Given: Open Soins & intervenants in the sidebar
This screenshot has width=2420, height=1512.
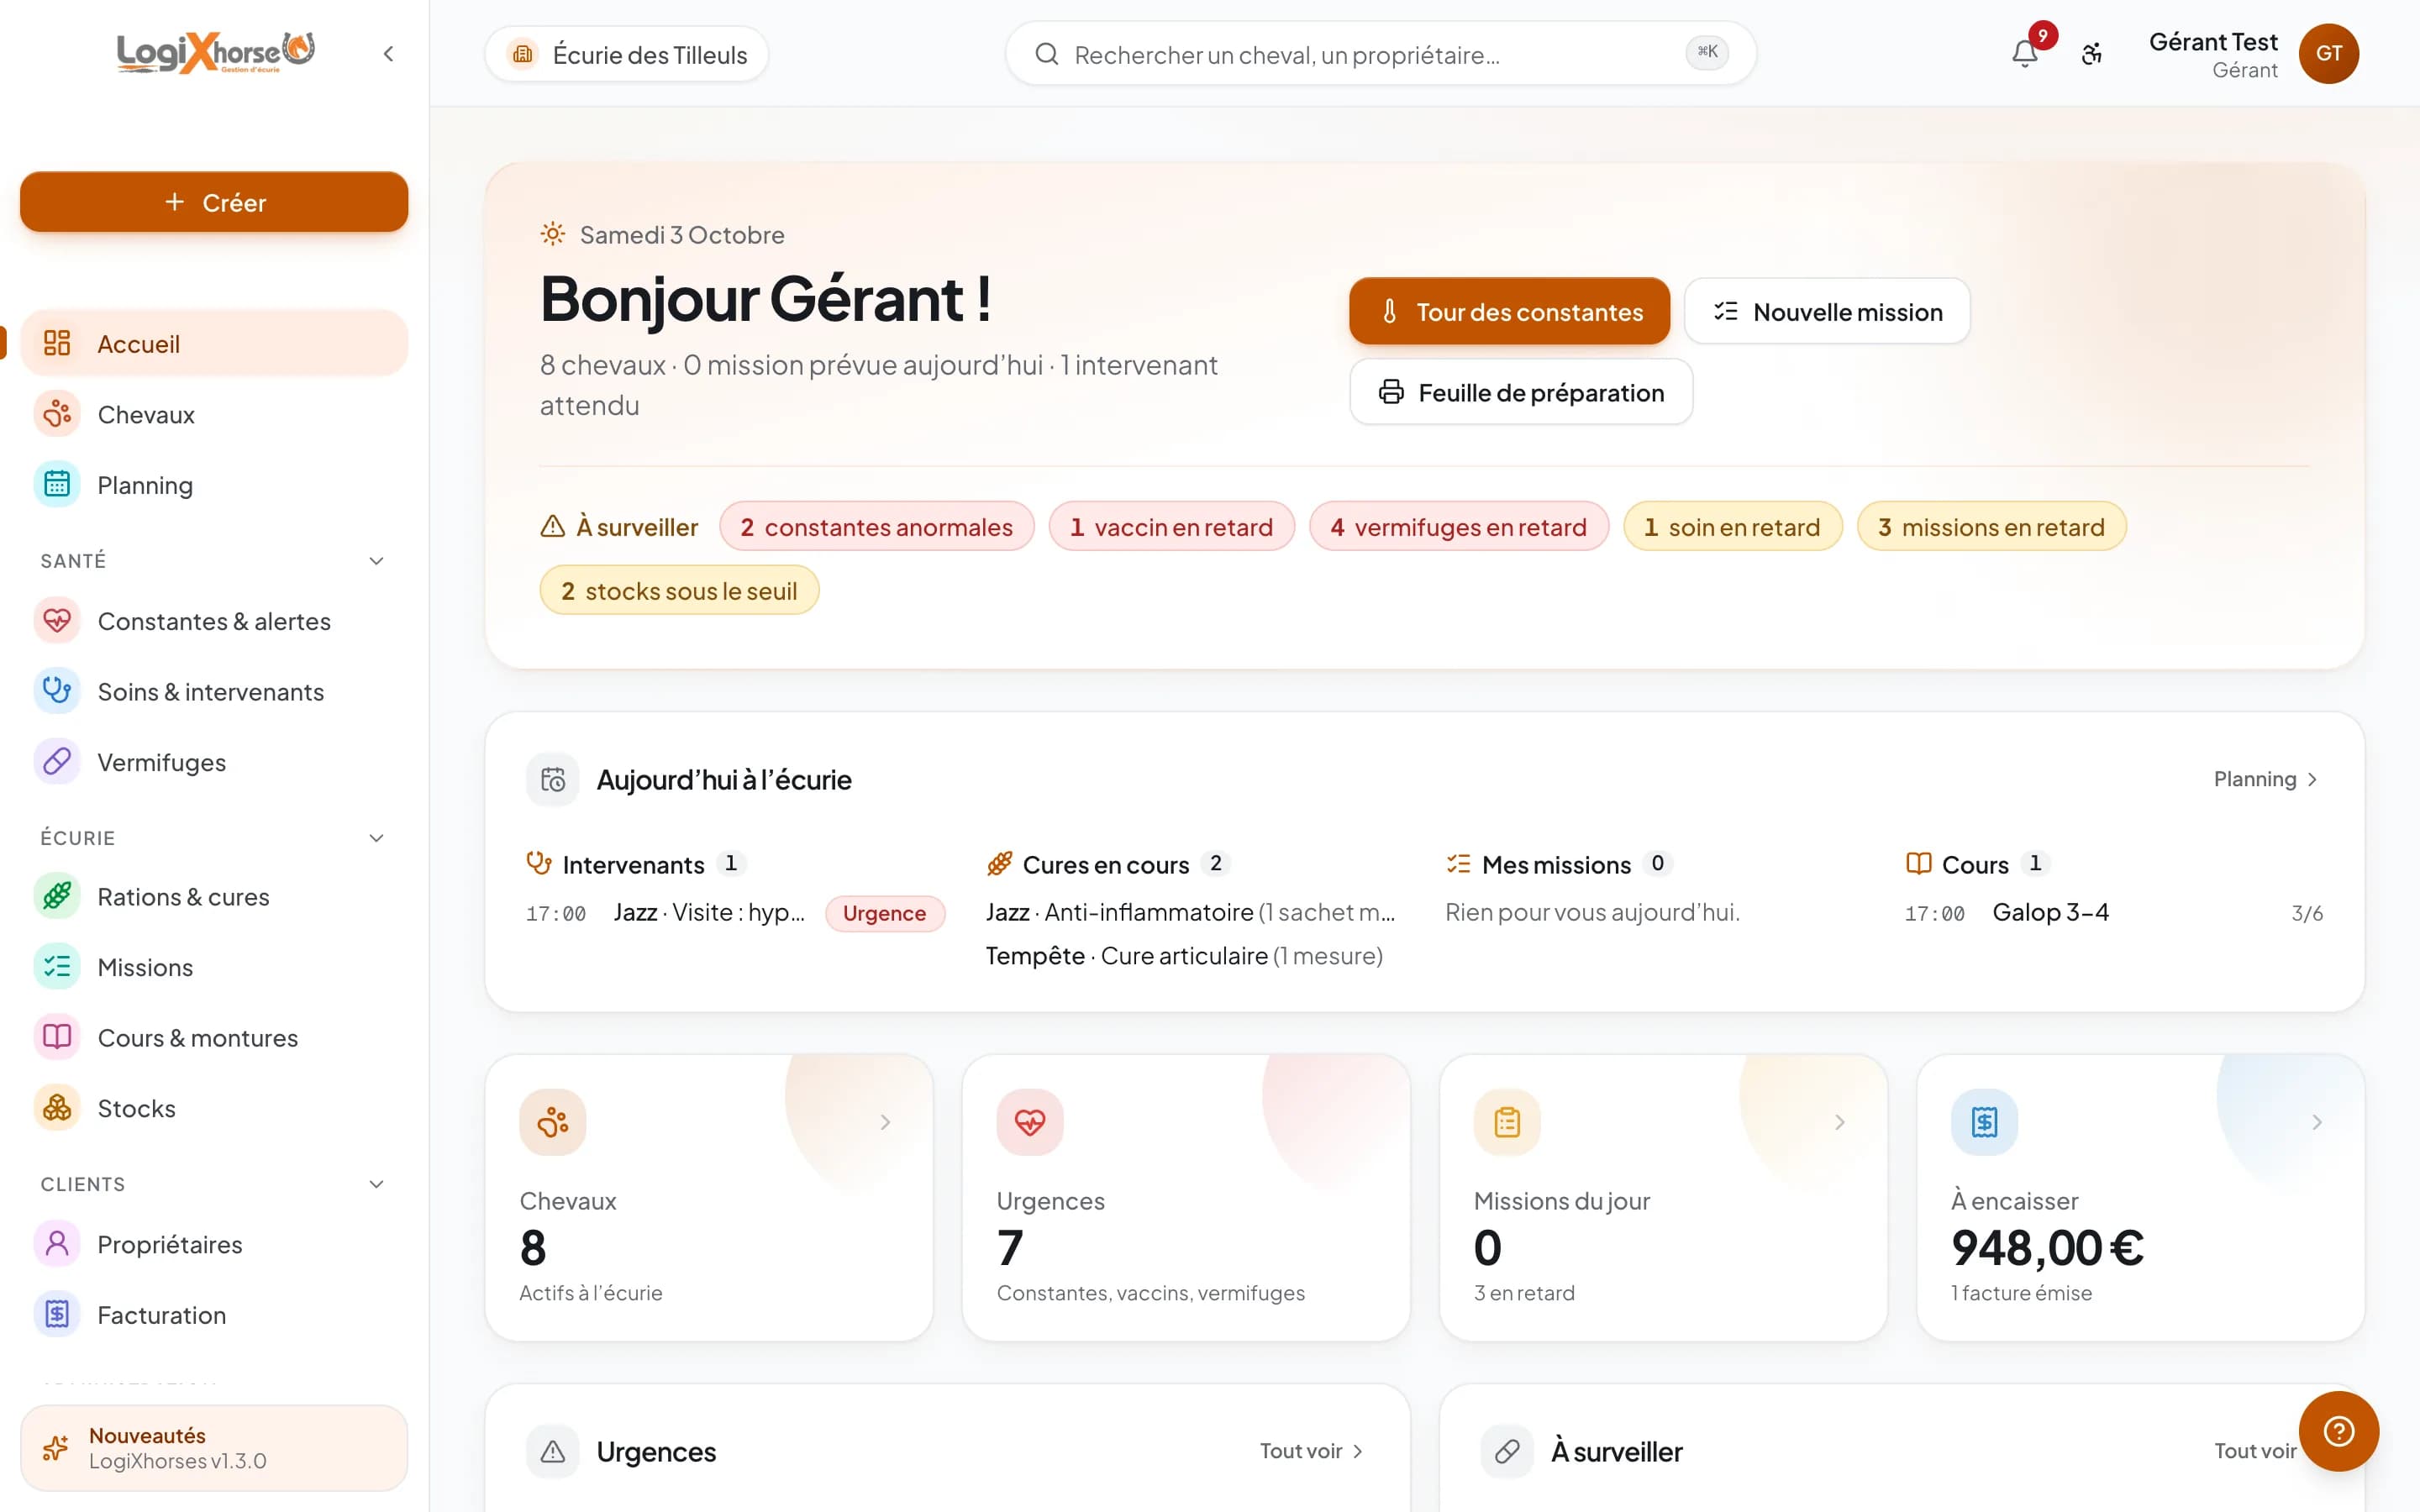Looking at the screenshot, I should coord(214,692).
